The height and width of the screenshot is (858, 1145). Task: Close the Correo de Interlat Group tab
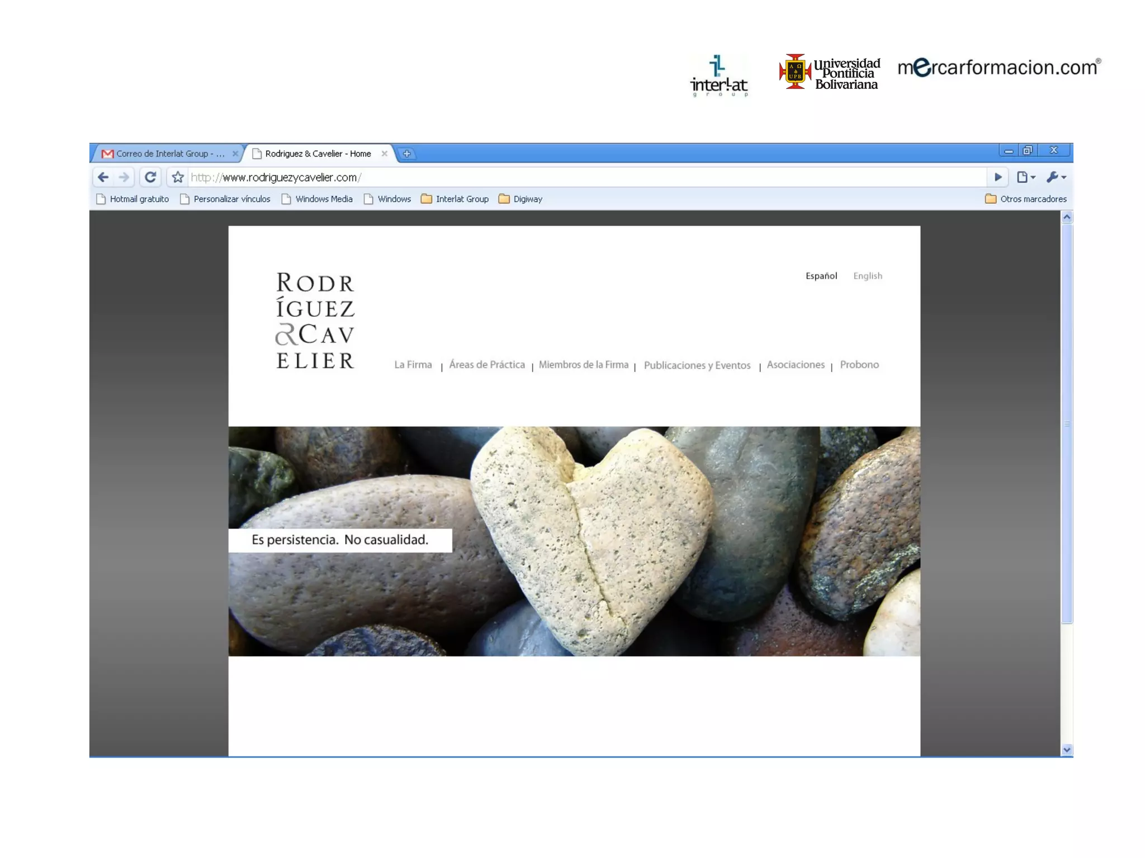pyautogui.click(x=235, y=154)
